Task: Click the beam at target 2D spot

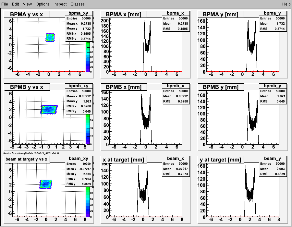Action: (x=46, y=184)
